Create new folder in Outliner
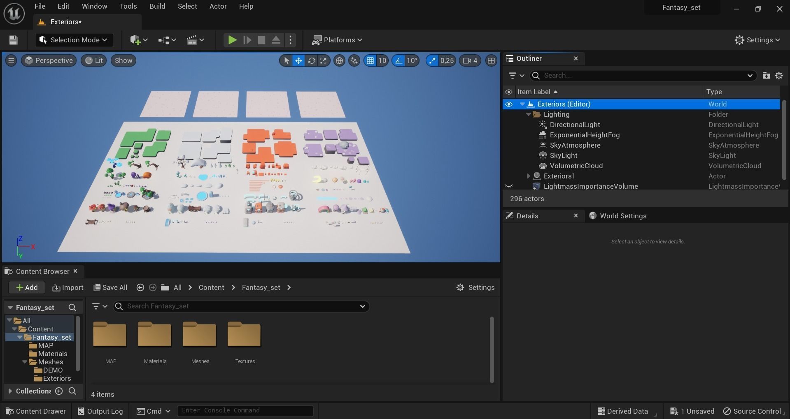Screen dimensions: 790x419 (x=766, y=76)
